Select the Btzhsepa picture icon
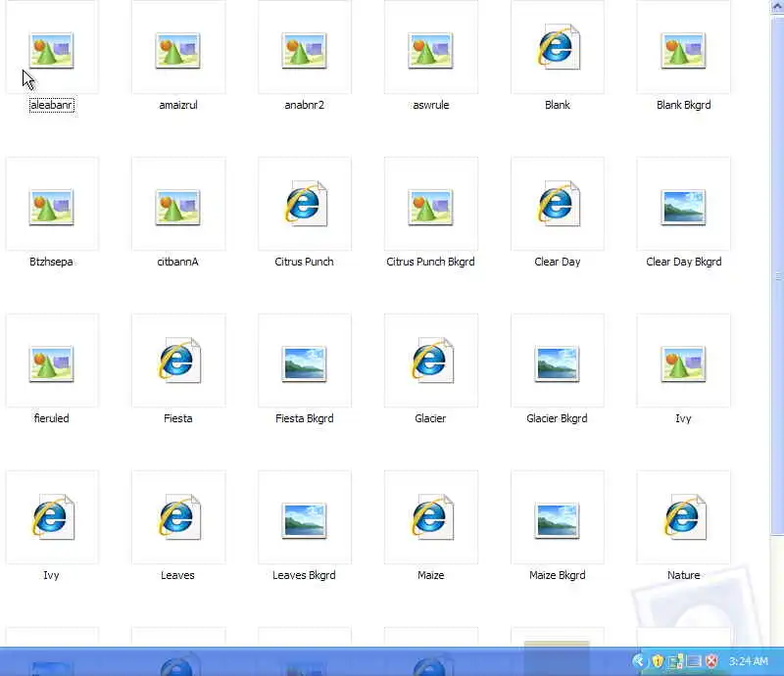Viewport: 784px width, 676px height. (52, 207)
